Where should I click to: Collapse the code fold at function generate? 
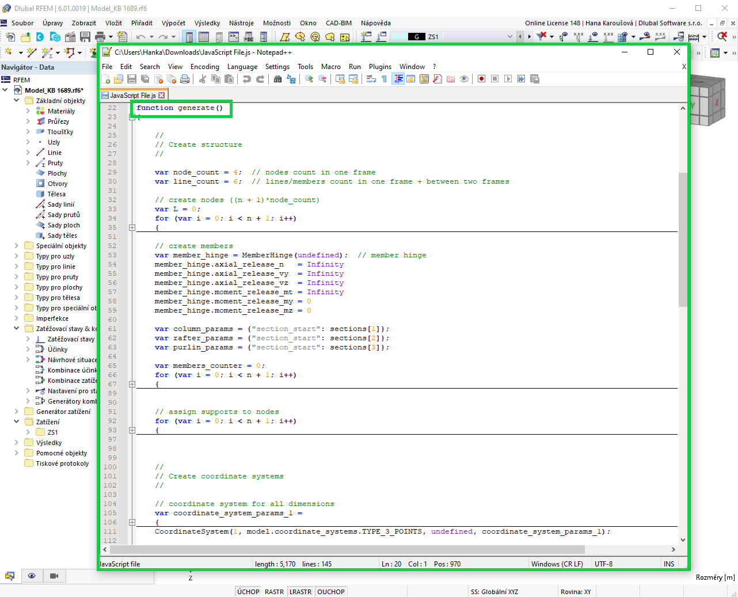coord(132,116)
